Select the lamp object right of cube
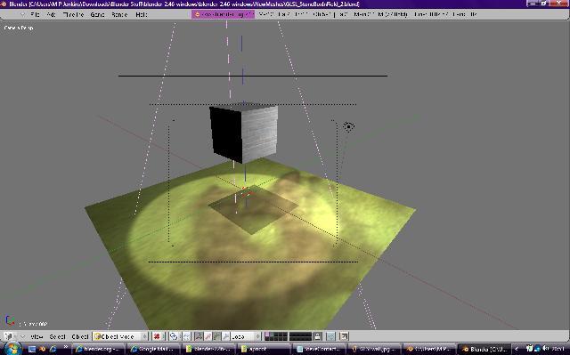570x355 pixels. [x=348, y=126]
